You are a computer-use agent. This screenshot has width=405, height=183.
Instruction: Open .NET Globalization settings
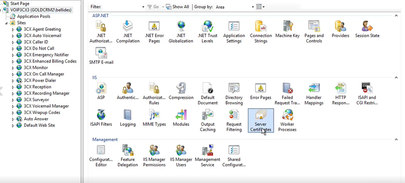(x=181, y=32)
